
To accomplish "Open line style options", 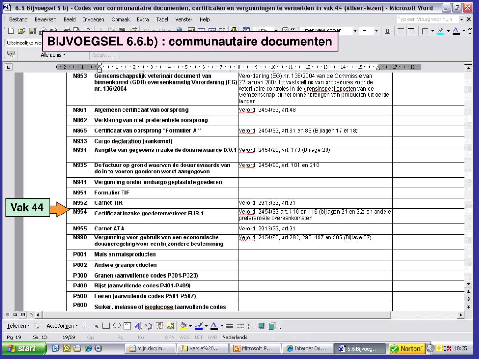I will pyautogui.click(x=230, y=326).
